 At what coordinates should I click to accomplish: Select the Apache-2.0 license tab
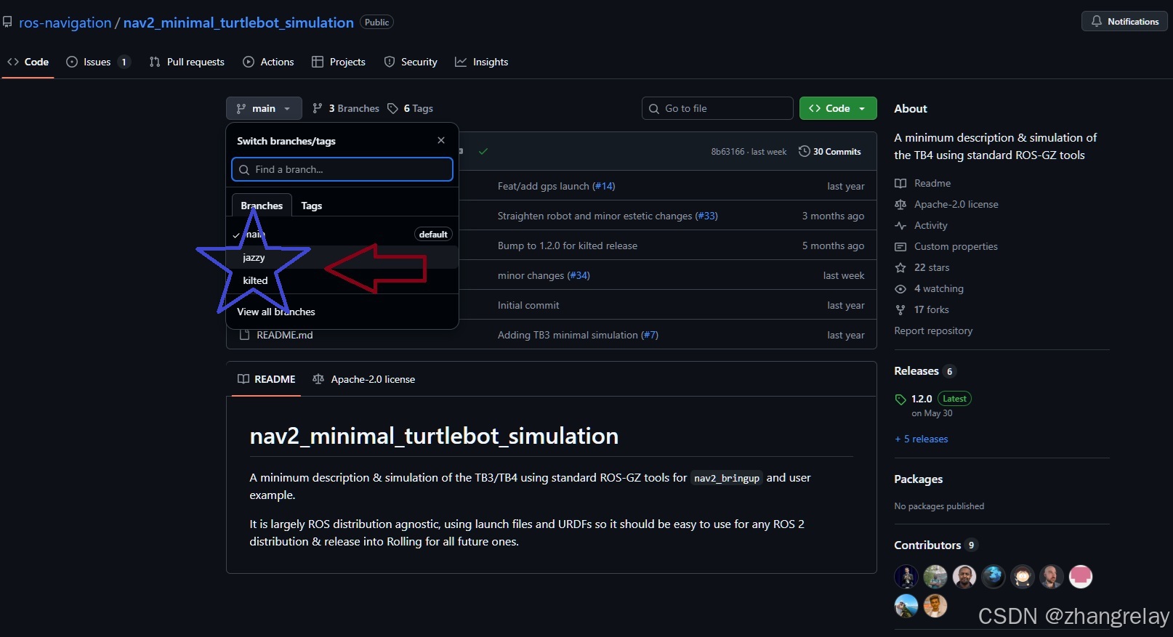pos(363,379)
